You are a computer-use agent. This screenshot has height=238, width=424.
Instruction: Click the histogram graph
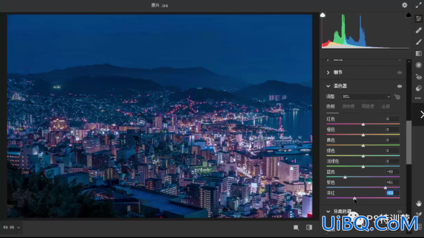coord(365,31)
